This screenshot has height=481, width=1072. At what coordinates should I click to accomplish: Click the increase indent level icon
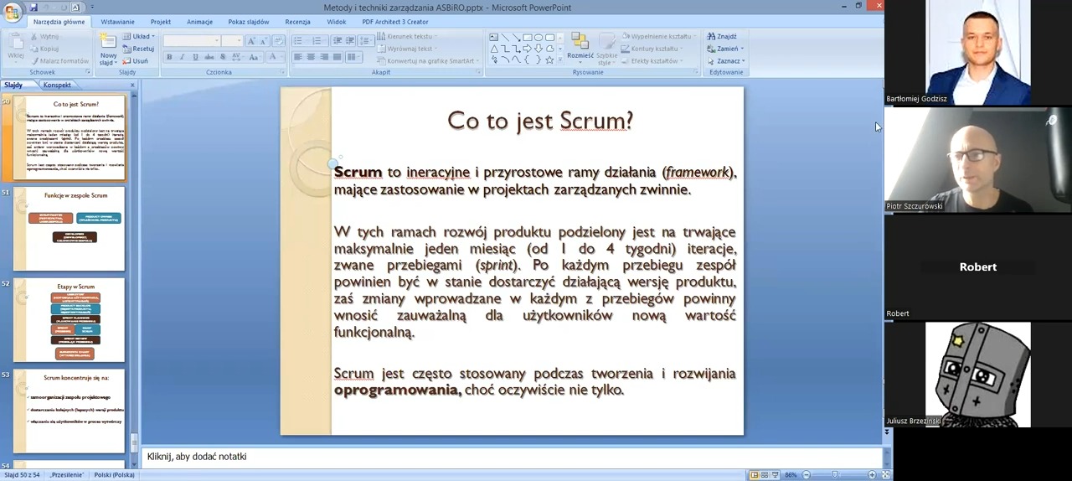tap(350, 41)
